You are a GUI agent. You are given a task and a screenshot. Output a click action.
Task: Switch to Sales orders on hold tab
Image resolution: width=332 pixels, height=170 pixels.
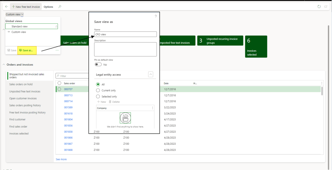21,84
